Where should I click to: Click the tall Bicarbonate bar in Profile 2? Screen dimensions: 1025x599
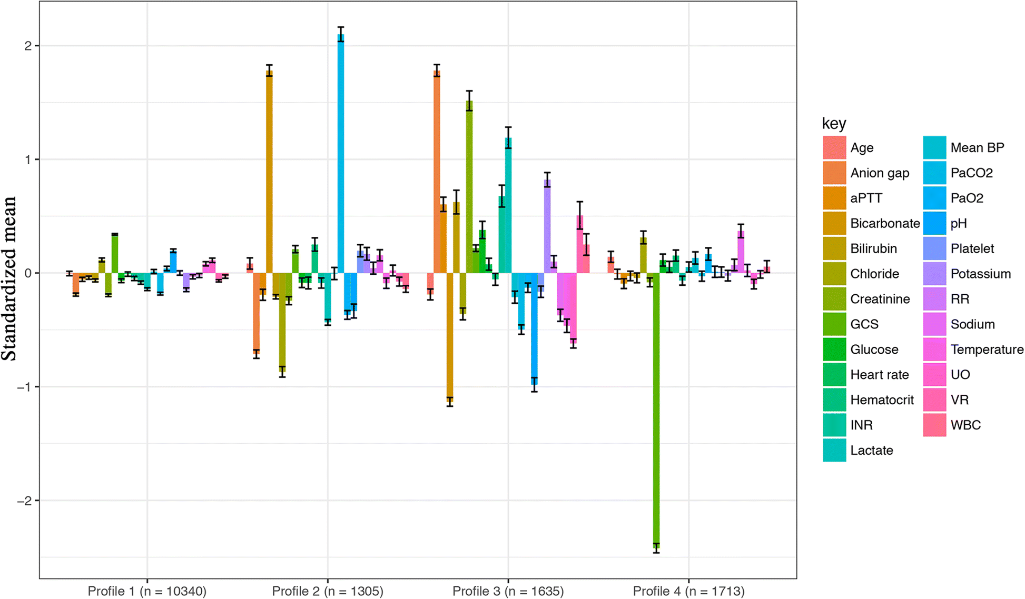pyautogui.click(x=269, y=172)
